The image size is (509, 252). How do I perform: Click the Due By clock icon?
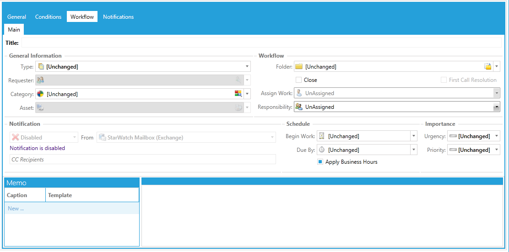pyautogui.click(x=322, y=150)
